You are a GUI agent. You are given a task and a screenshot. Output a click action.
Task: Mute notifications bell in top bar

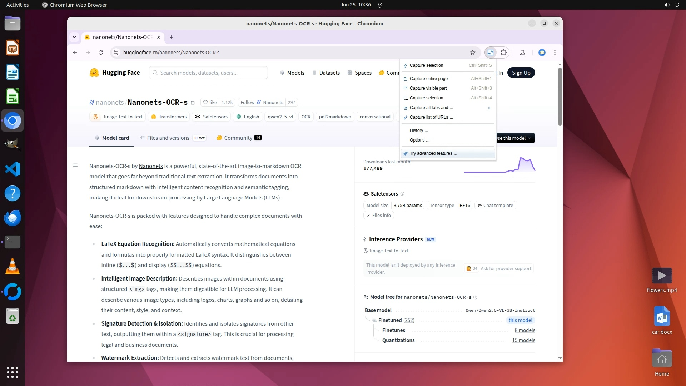(380, 5)
